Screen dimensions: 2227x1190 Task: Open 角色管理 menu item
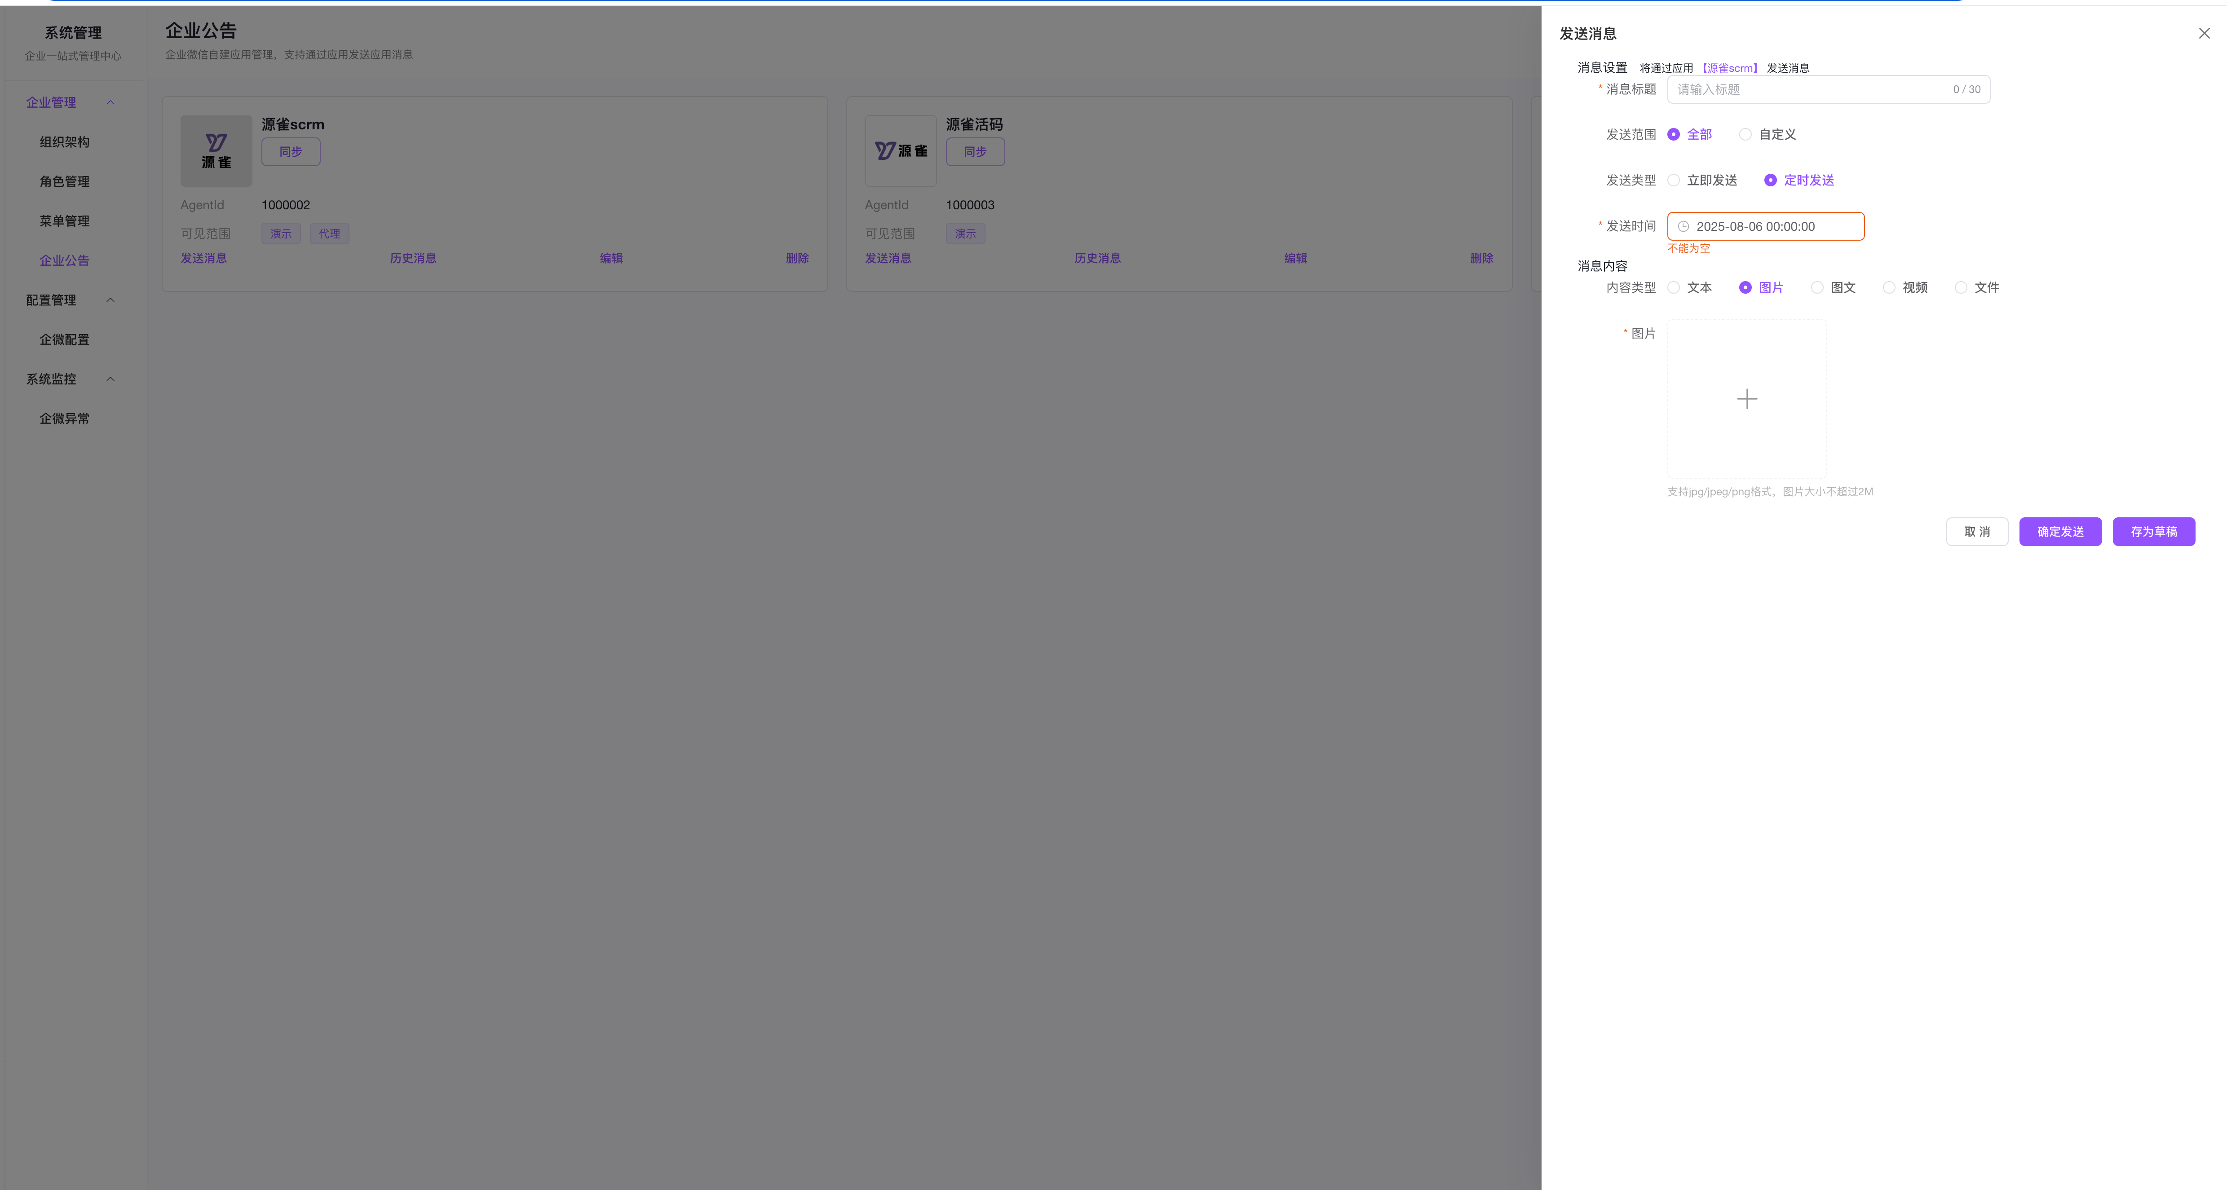[x=64, y=181]
